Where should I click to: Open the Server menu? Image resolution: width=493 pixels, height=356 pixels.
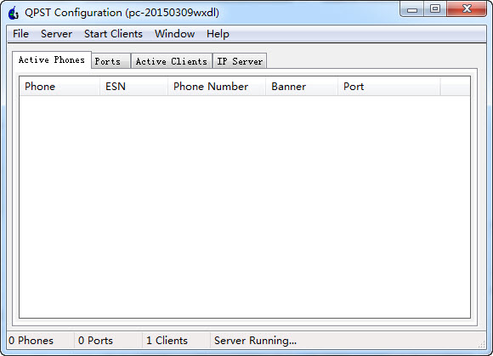tap(56, 34)
